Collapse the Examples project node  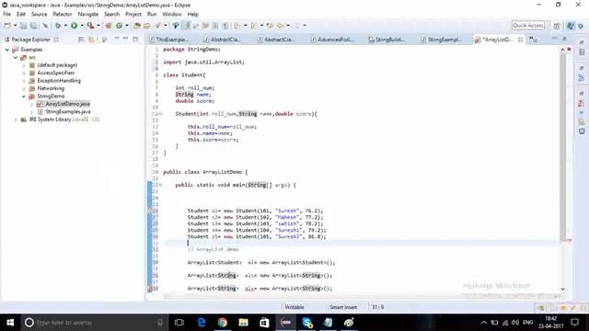click(x=7, y=50)
